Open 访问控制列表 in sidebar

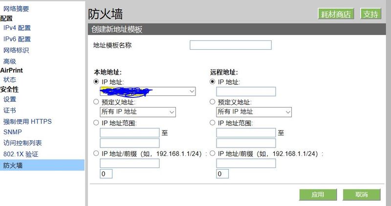22,143
